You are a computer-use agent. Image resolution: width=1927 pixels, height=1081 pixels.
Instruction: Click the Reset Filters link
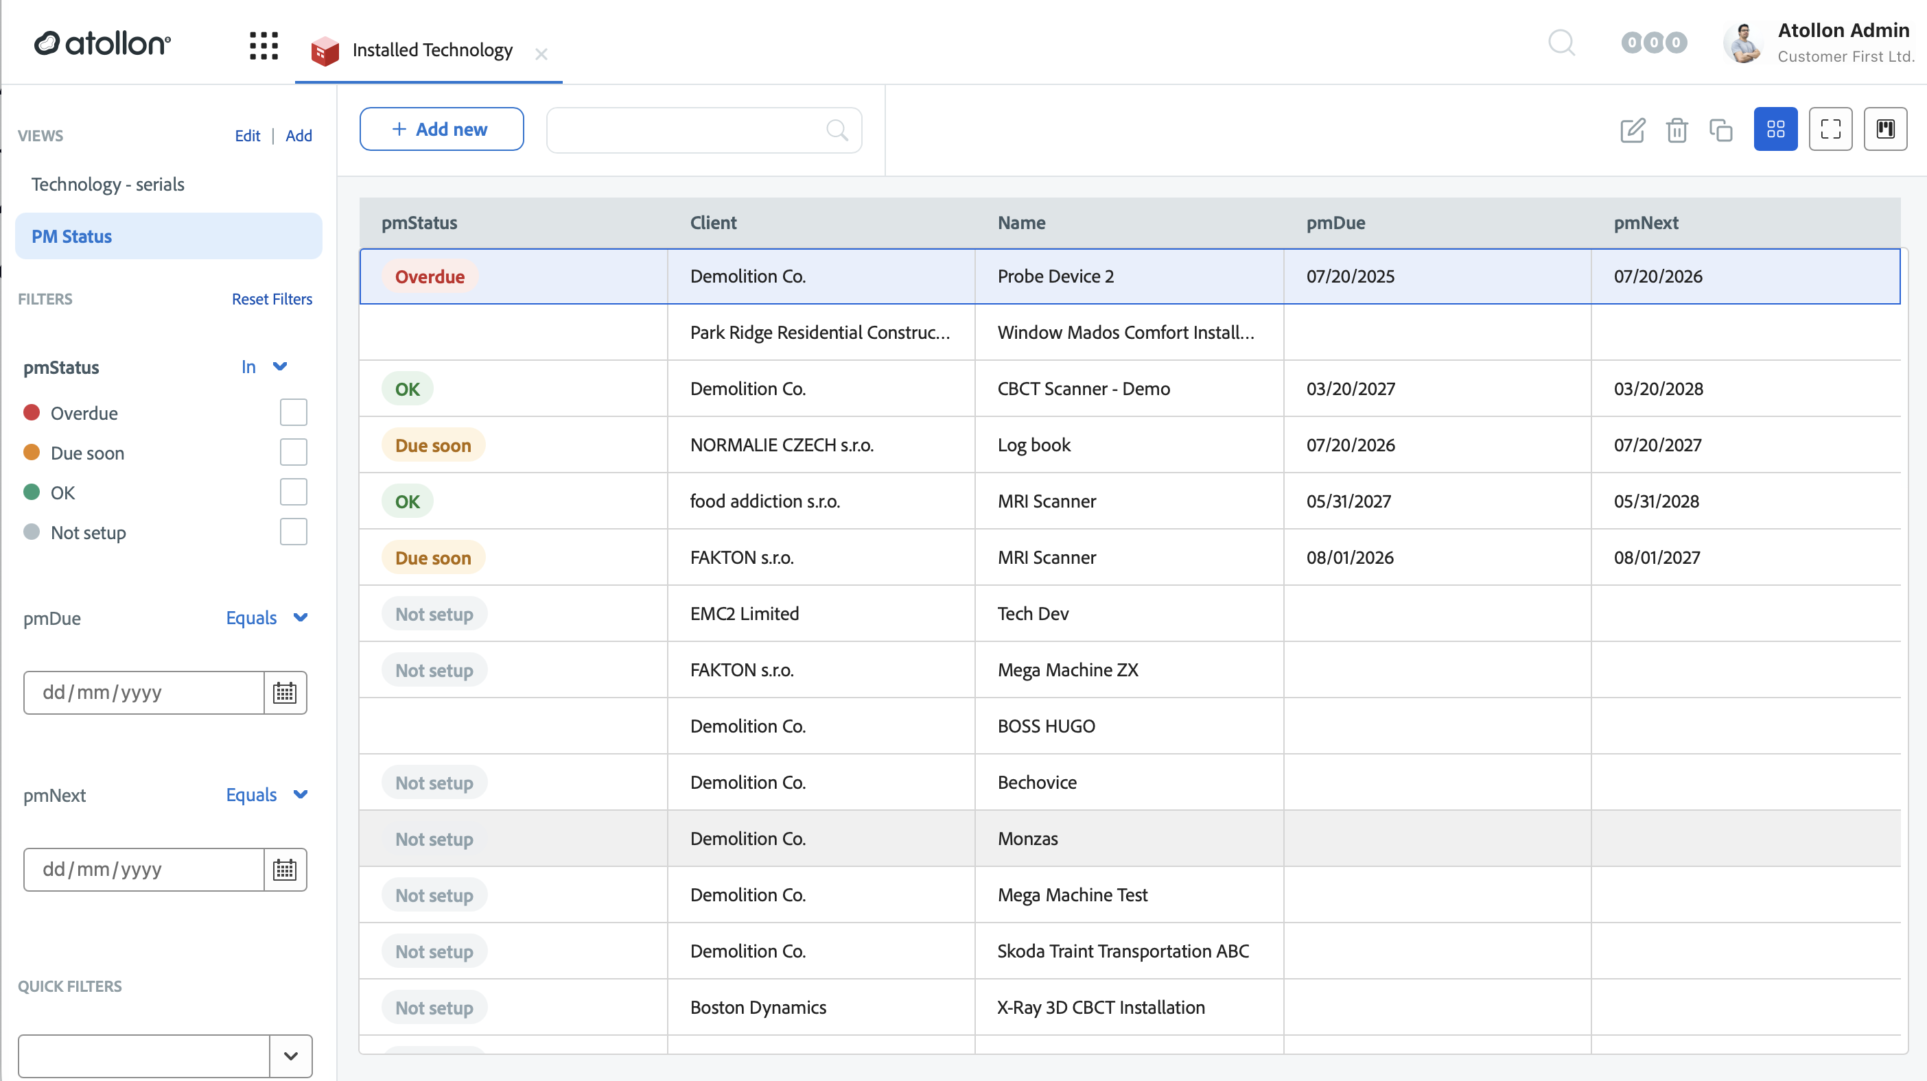[272, 299]
